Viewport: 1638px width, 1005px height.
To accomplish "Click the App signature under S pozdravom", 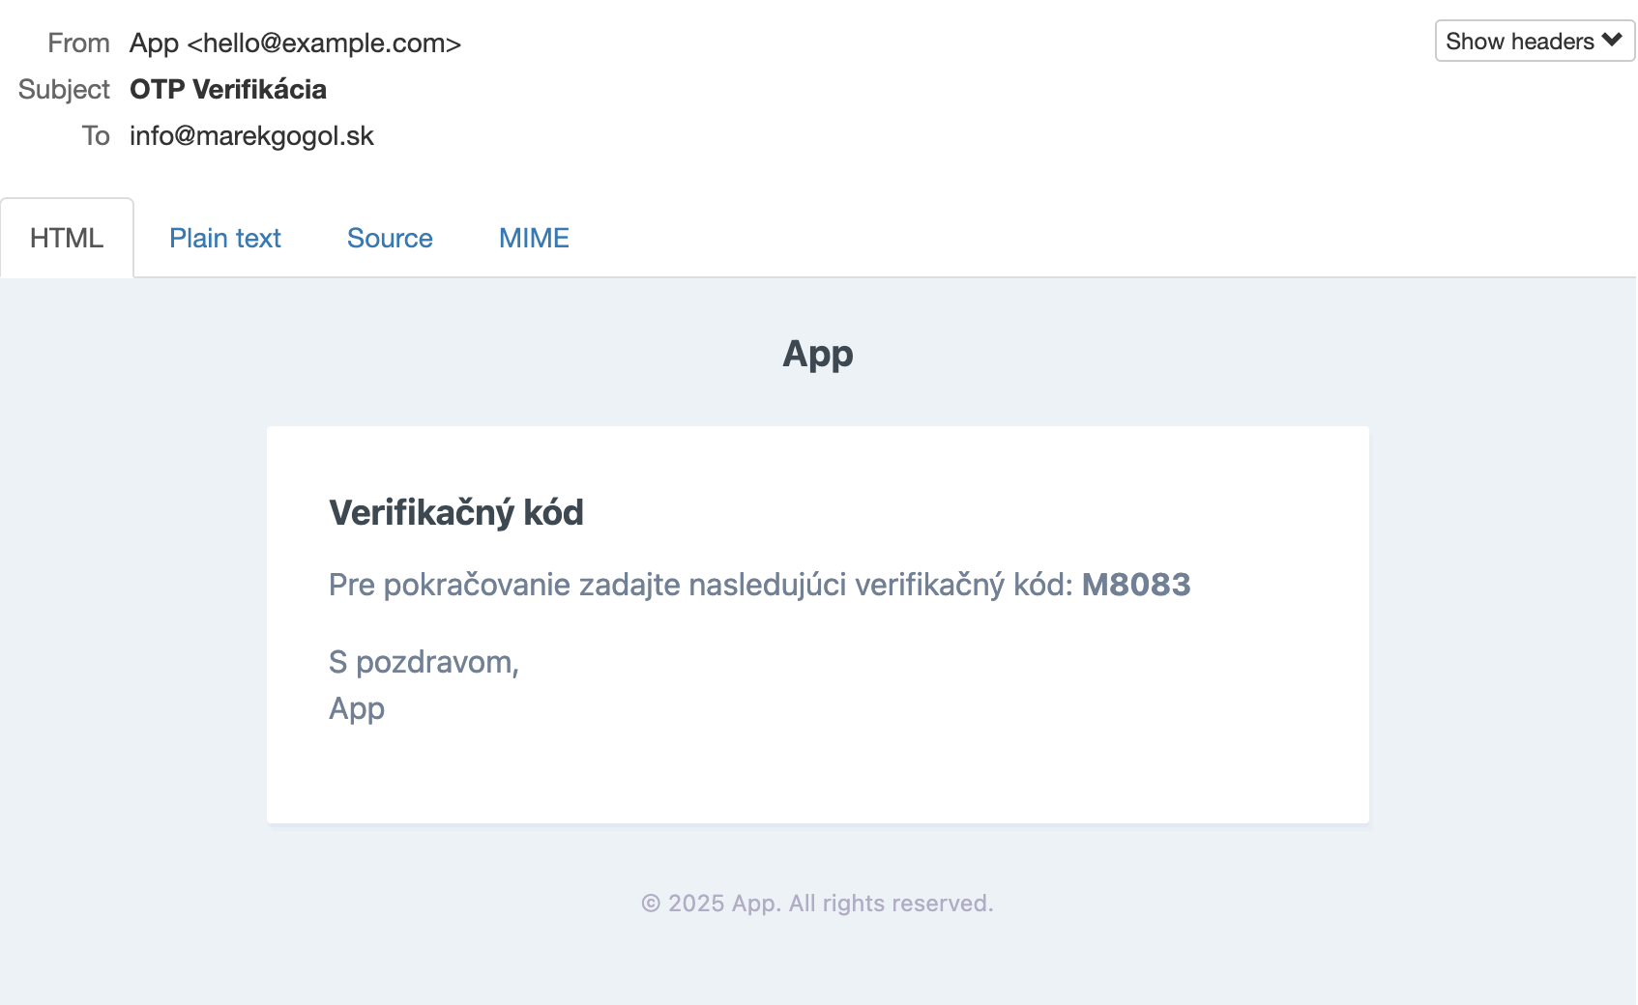I will point(357,709).
